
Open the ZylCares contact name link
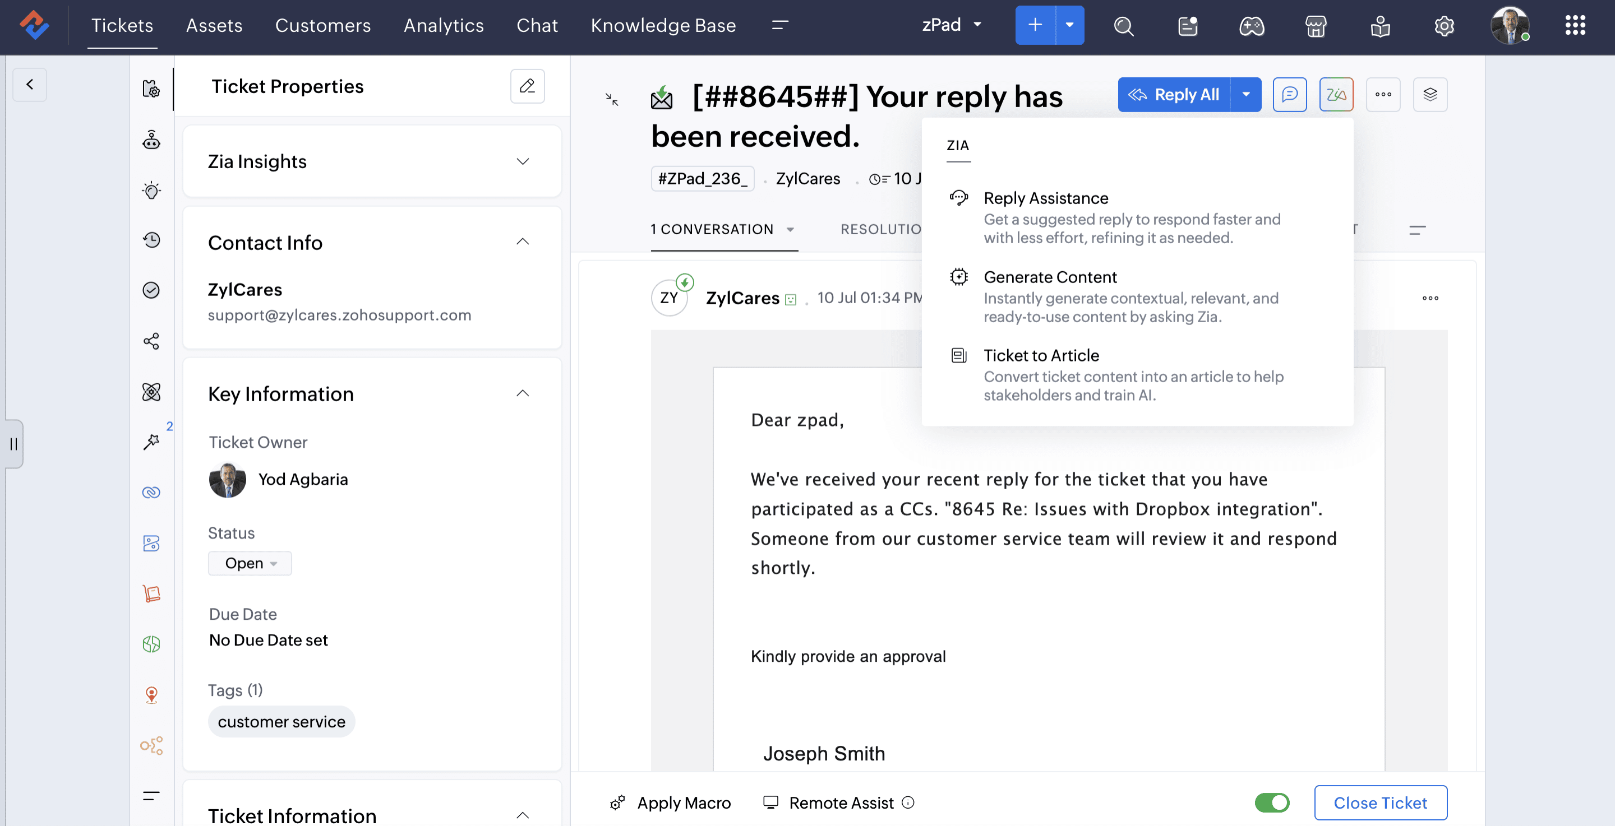click(245, 290)
